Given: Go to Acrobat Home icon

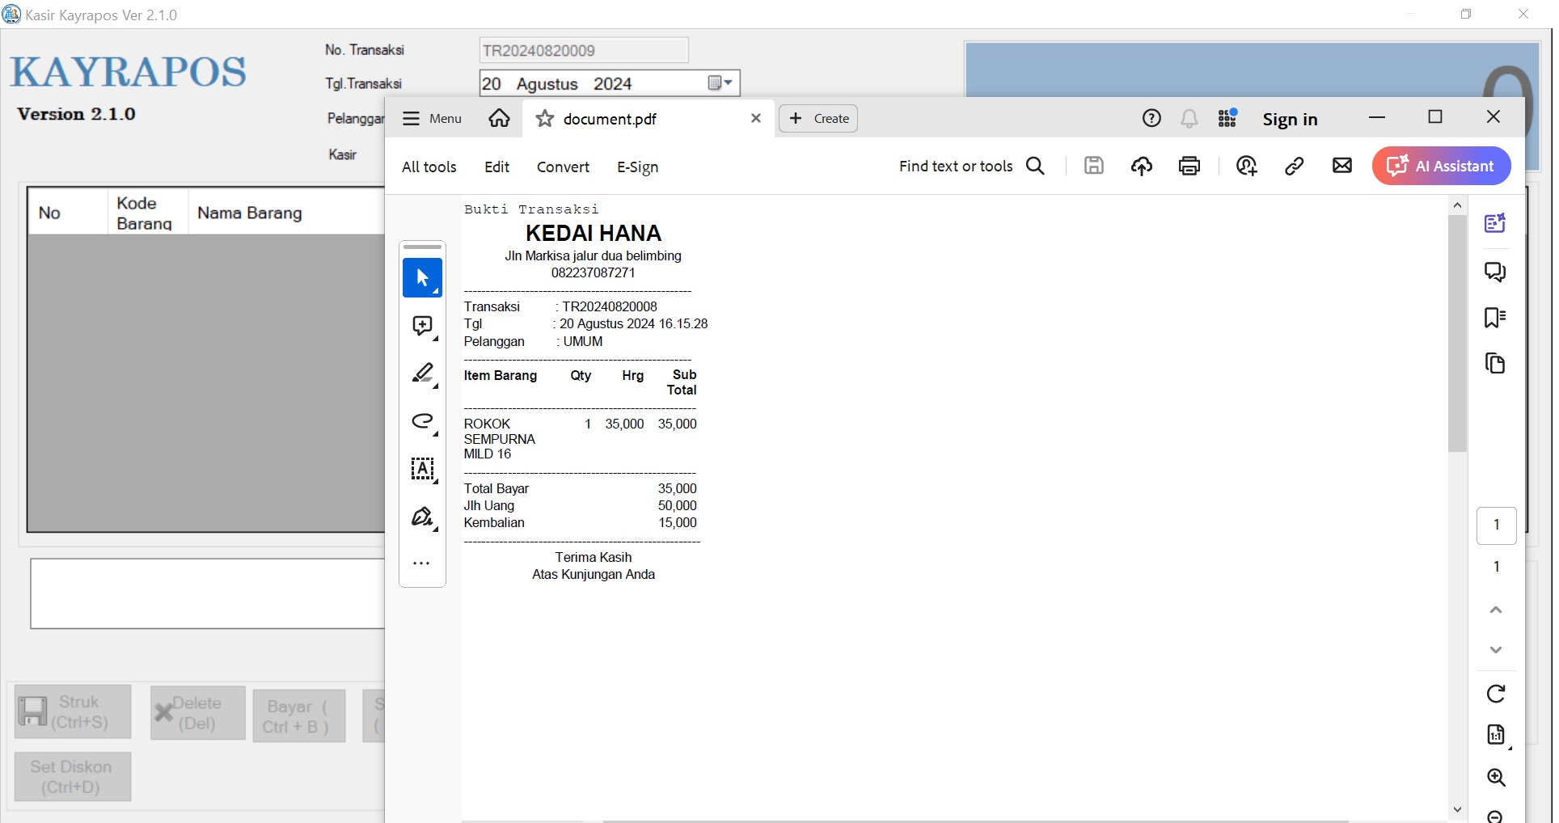Looking at the screenshot, I should pyautogui.click(x=499, y=119).
